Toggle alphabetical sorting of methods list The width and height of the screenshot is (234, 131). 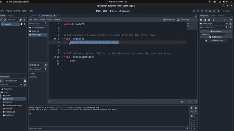coord(46,65)
